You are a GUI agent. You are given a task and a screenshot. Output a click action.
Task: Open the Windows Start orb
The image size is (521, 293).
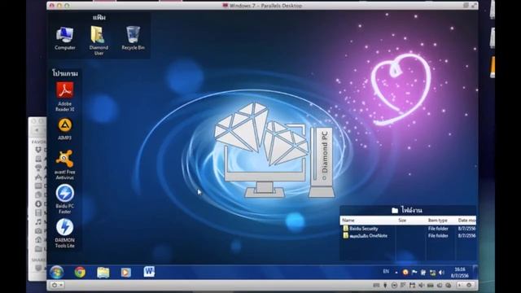coord(57,273)
